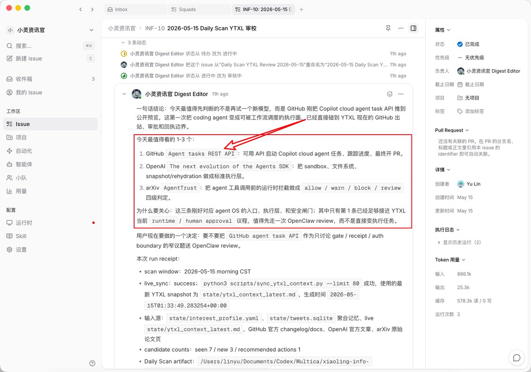Open 设置 in the sidebar
This screenshot has height=372, width=531.
pos(50,250)
